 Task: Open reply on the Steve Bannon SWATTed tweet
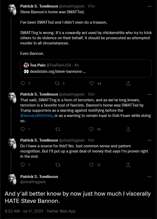23,83
